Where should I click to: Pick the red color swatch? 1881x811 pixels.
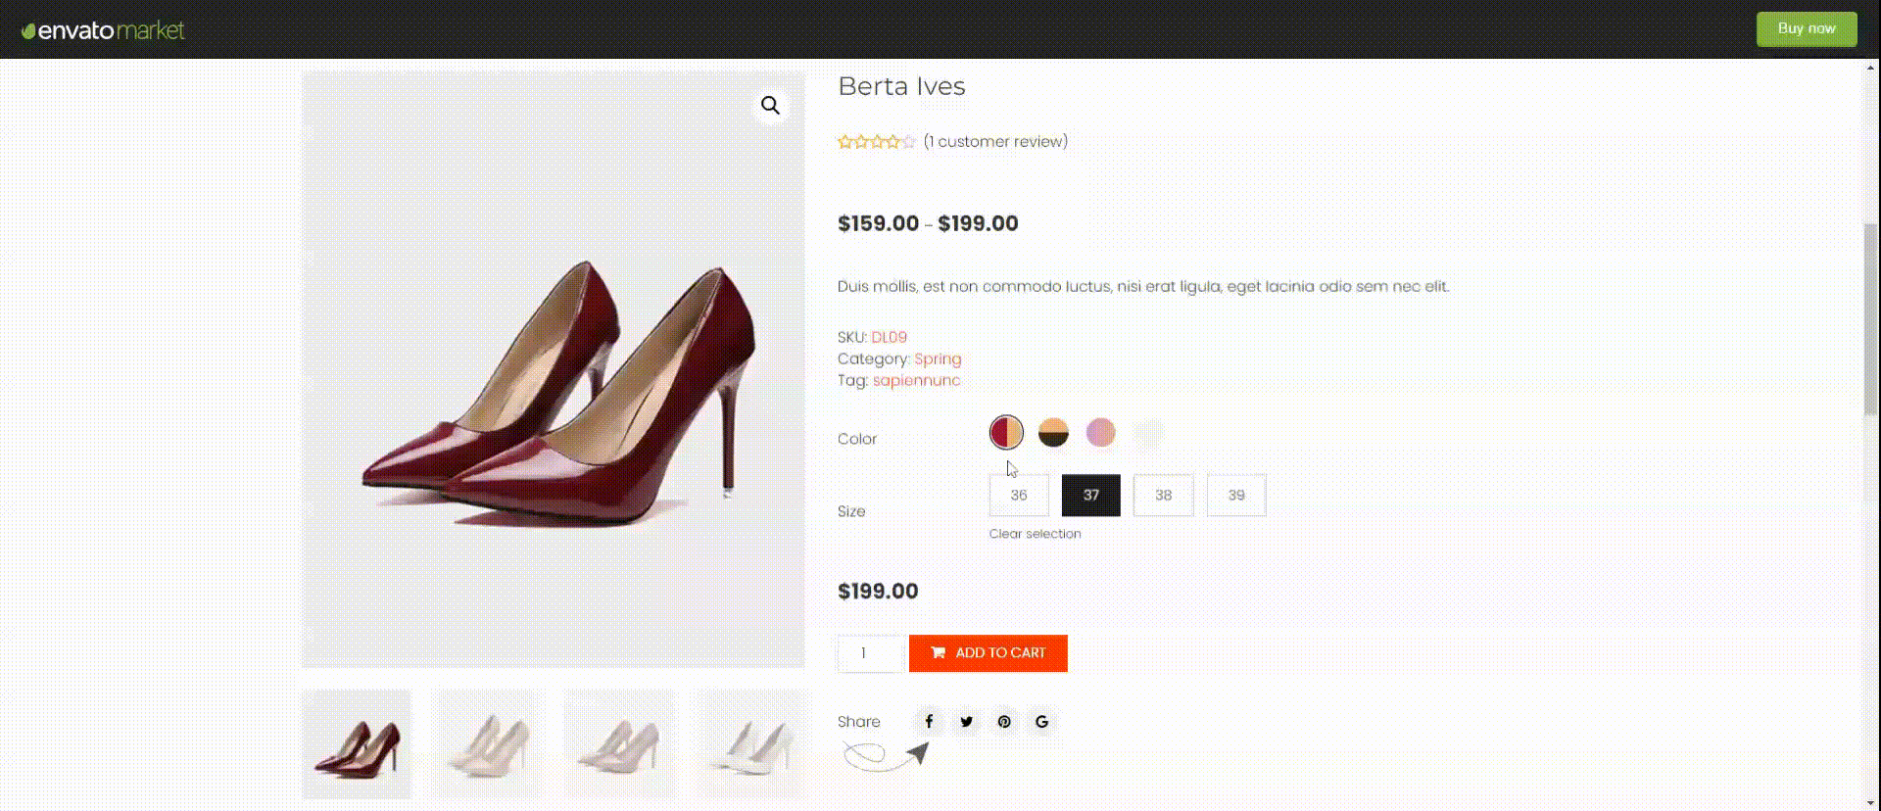coord(1006,432)
